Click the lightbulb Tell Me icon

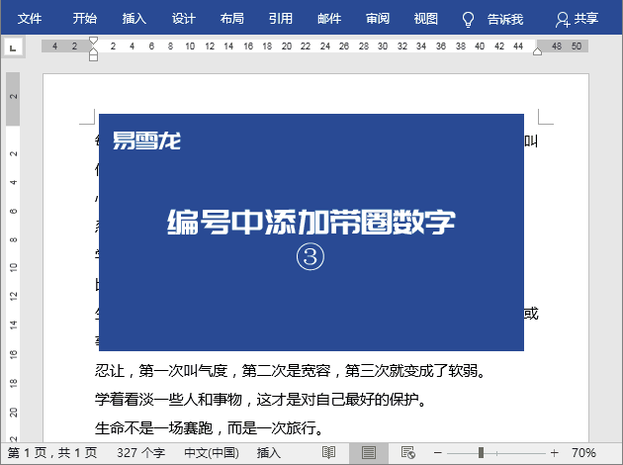tap(468, 19)
